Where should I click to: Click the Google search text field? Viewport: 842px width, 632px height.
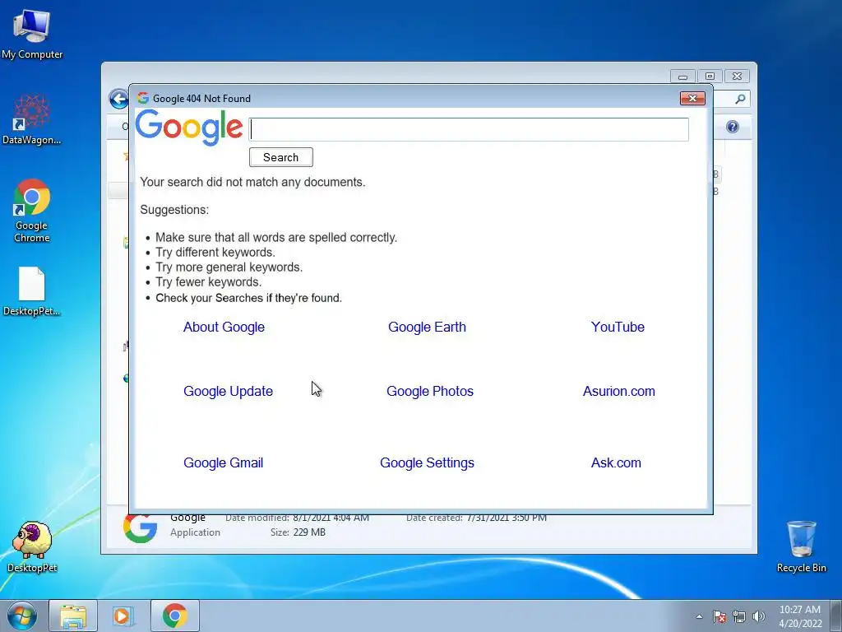click(x=469, y=129)
